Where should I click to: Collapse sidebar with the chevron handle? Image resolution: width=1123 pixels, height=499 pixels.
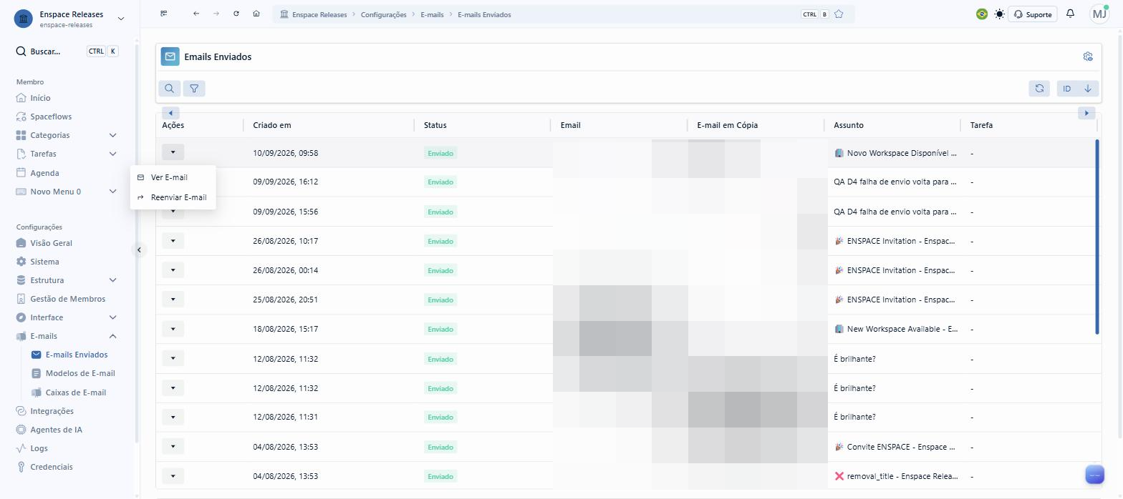139,249
